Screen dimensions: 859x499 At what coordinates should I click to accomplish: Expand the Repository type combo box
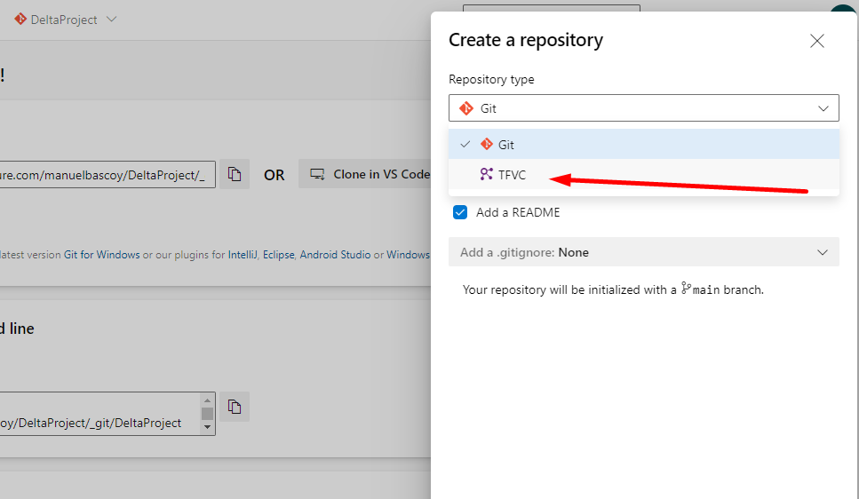pos(643,108)
